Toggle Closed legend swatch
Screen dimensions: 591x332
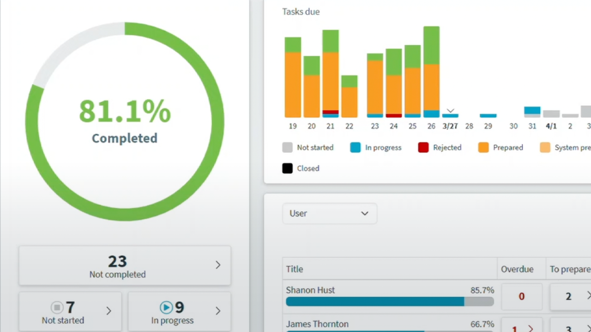288,168
